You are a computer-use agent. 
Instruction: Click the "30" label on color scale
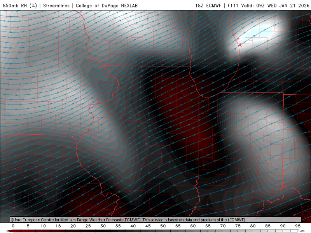pyautogui.click(x=103, y=226)
